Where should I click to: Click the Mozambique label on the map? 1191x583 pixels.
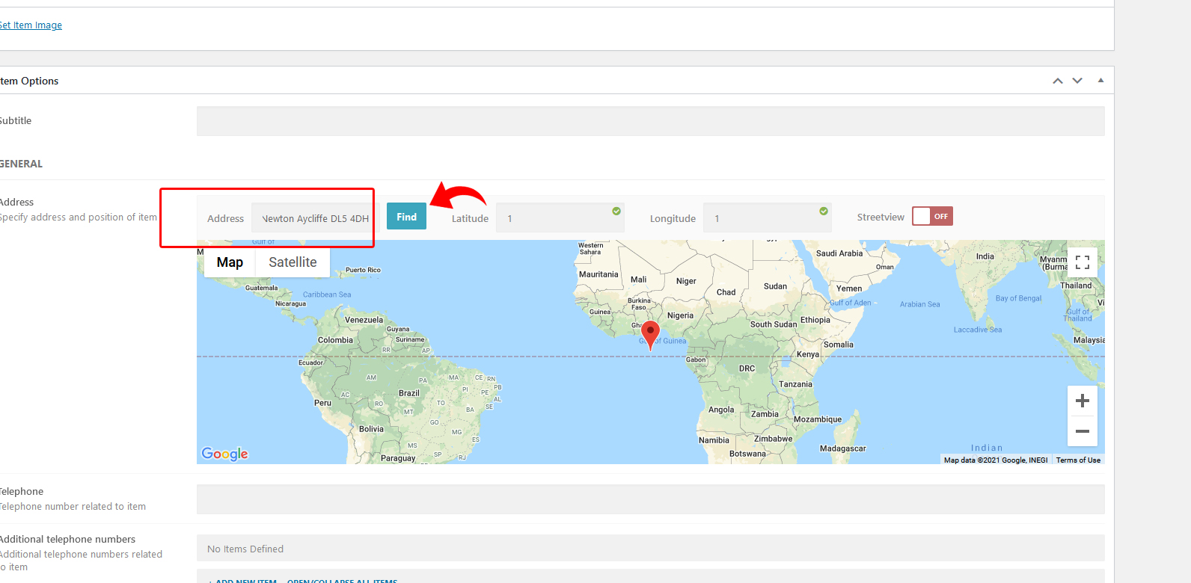(818, 419)
